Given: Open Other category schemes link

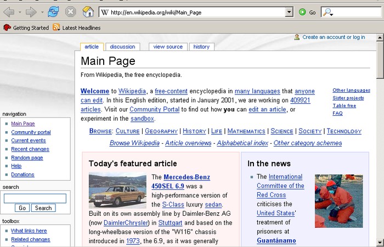Looking at the screenshot, I should (x=308, y=143).
